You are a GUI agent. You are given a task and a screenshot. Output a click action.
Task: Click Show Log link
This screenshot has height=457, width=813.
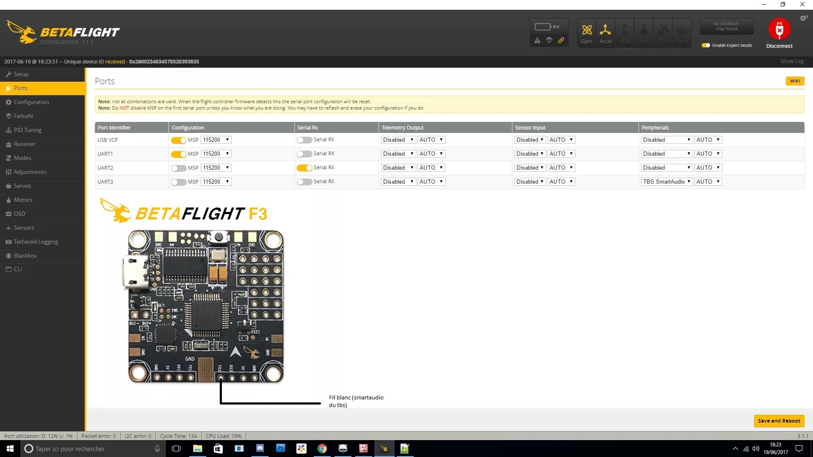[x=791, y=61]
